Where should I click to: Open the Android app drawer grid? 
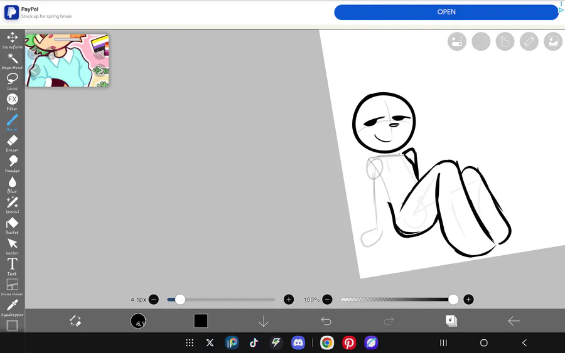[190, 342]
